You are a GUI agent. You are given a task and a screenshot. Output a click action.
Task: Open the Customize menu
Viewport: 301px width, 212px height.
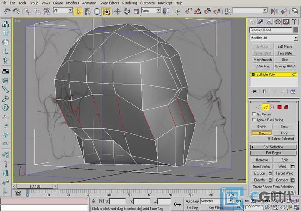147,3
